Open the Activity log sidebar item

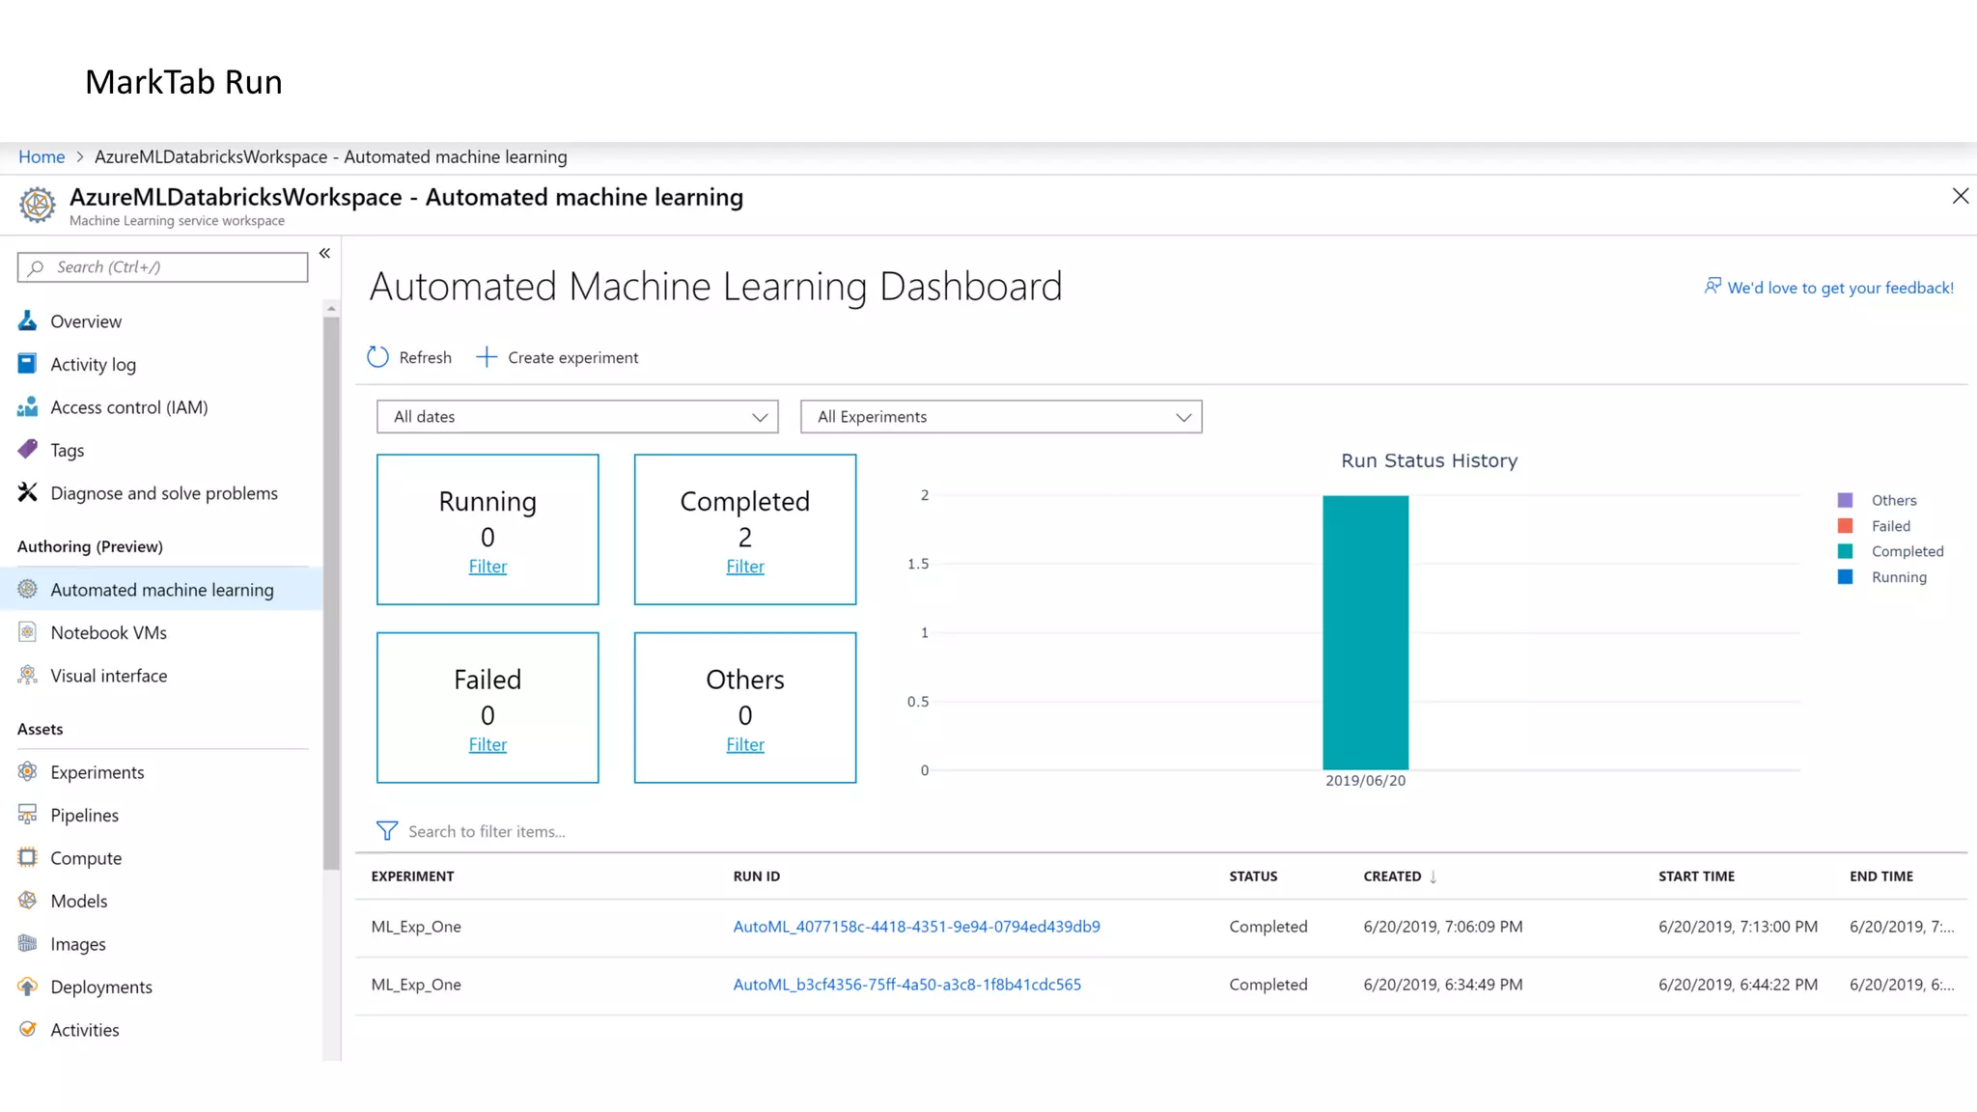click(93, 365)
